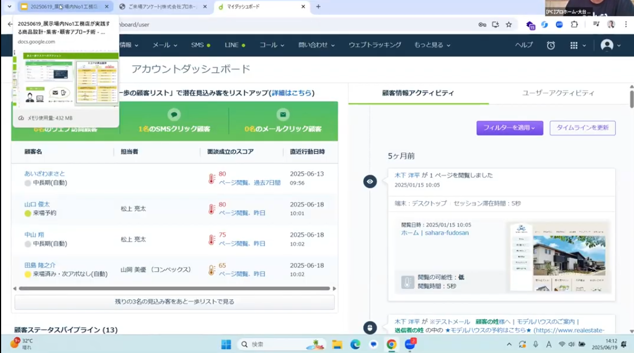Expand the メール dropdown menu

click(x=165, y=45)
